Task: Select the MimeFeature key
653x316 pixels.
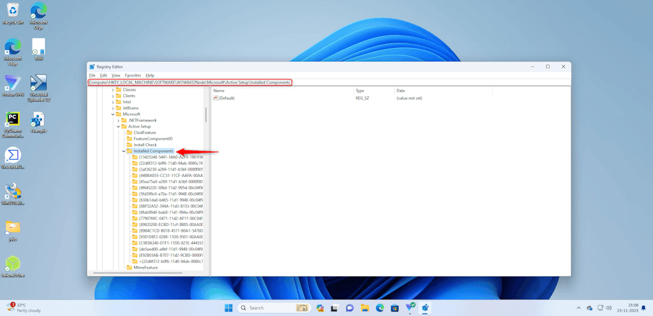Action: click(x=145, y=267)
